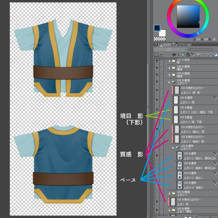Select the transparent color checkered swatch

coord(160,39)
